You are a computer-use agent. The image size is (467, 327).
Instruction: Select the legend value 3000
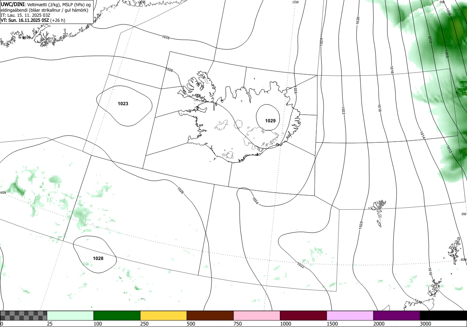(x=425, y=324)
